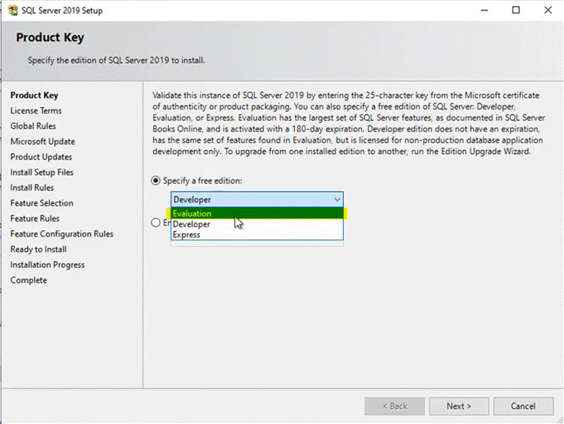Click the Microsoft Update step
The height and width of the screenshot is (424, 564).
tap(43, 142)
